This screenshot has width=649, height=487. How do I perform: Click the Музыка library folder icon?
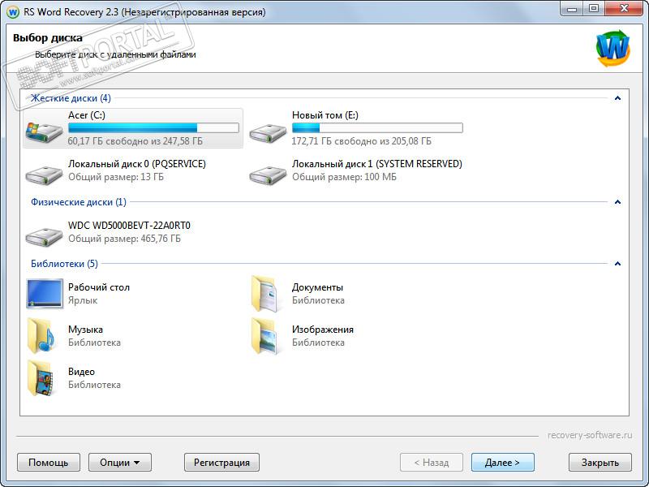click(x=41, y=336)
